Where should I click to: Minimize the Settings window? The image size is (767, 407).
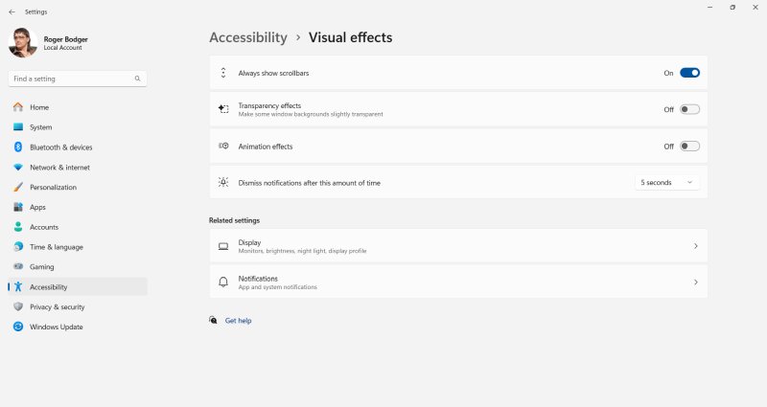[x=709, y=8]
